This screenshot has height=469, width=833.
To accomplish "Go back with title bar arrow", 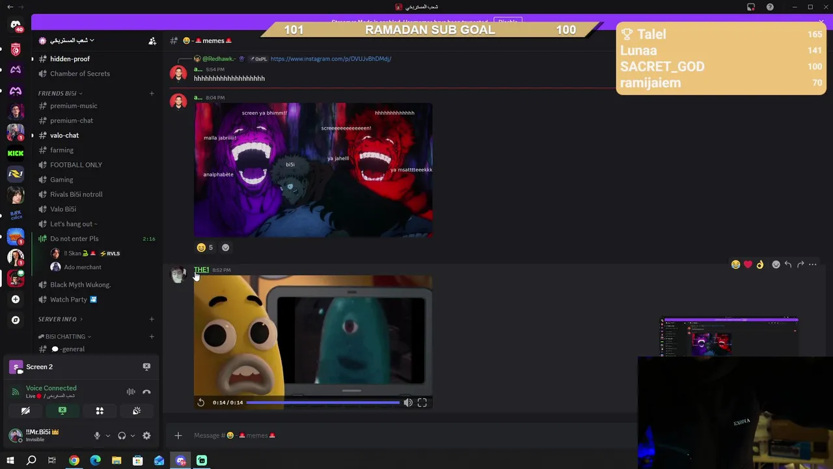I will pyautogui.click(x=10, y=7).
